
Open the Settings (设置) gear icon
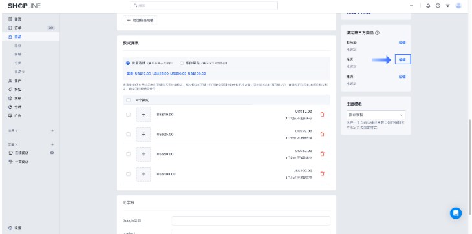click(10, 228)
